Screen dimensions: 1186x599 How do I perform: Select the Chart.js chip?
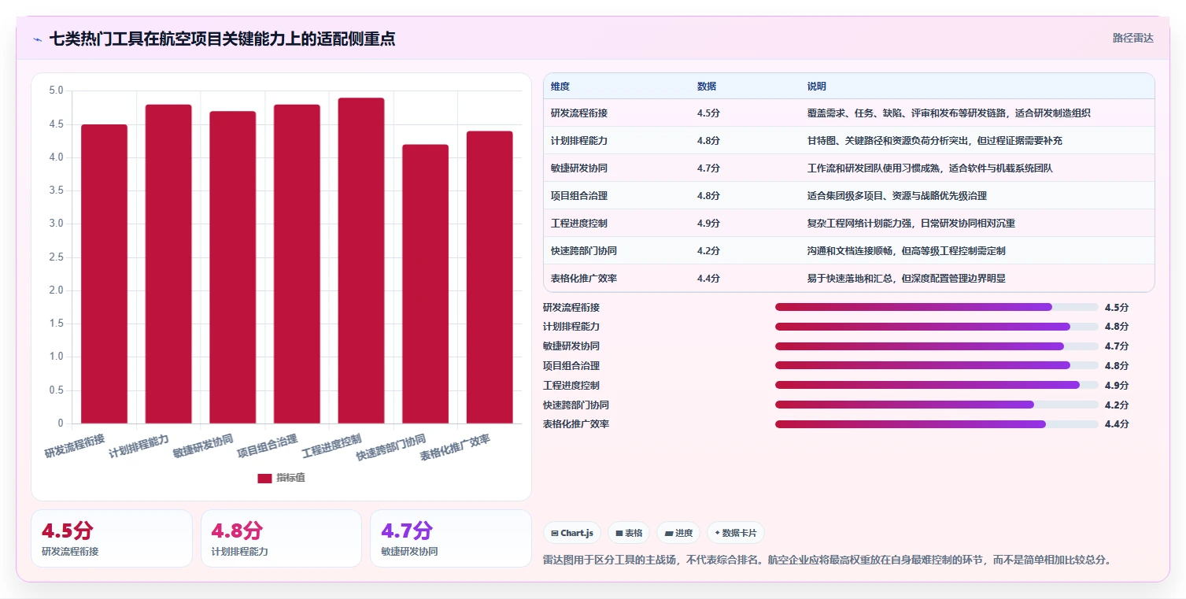click(572, 533)
